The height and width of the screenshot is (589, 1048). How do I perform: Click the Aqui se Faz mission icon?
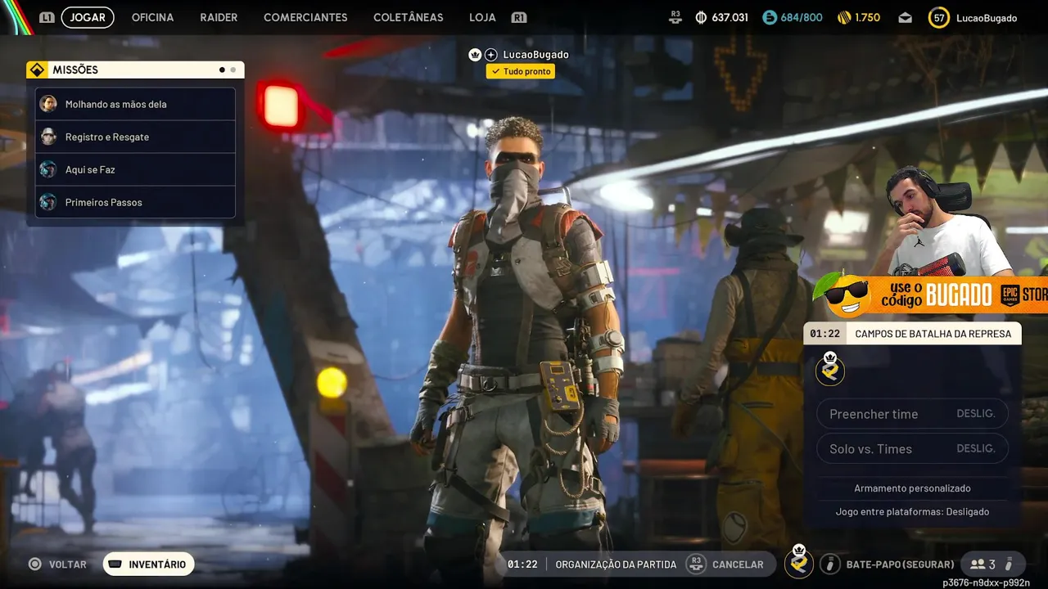(x=48, y=169)
